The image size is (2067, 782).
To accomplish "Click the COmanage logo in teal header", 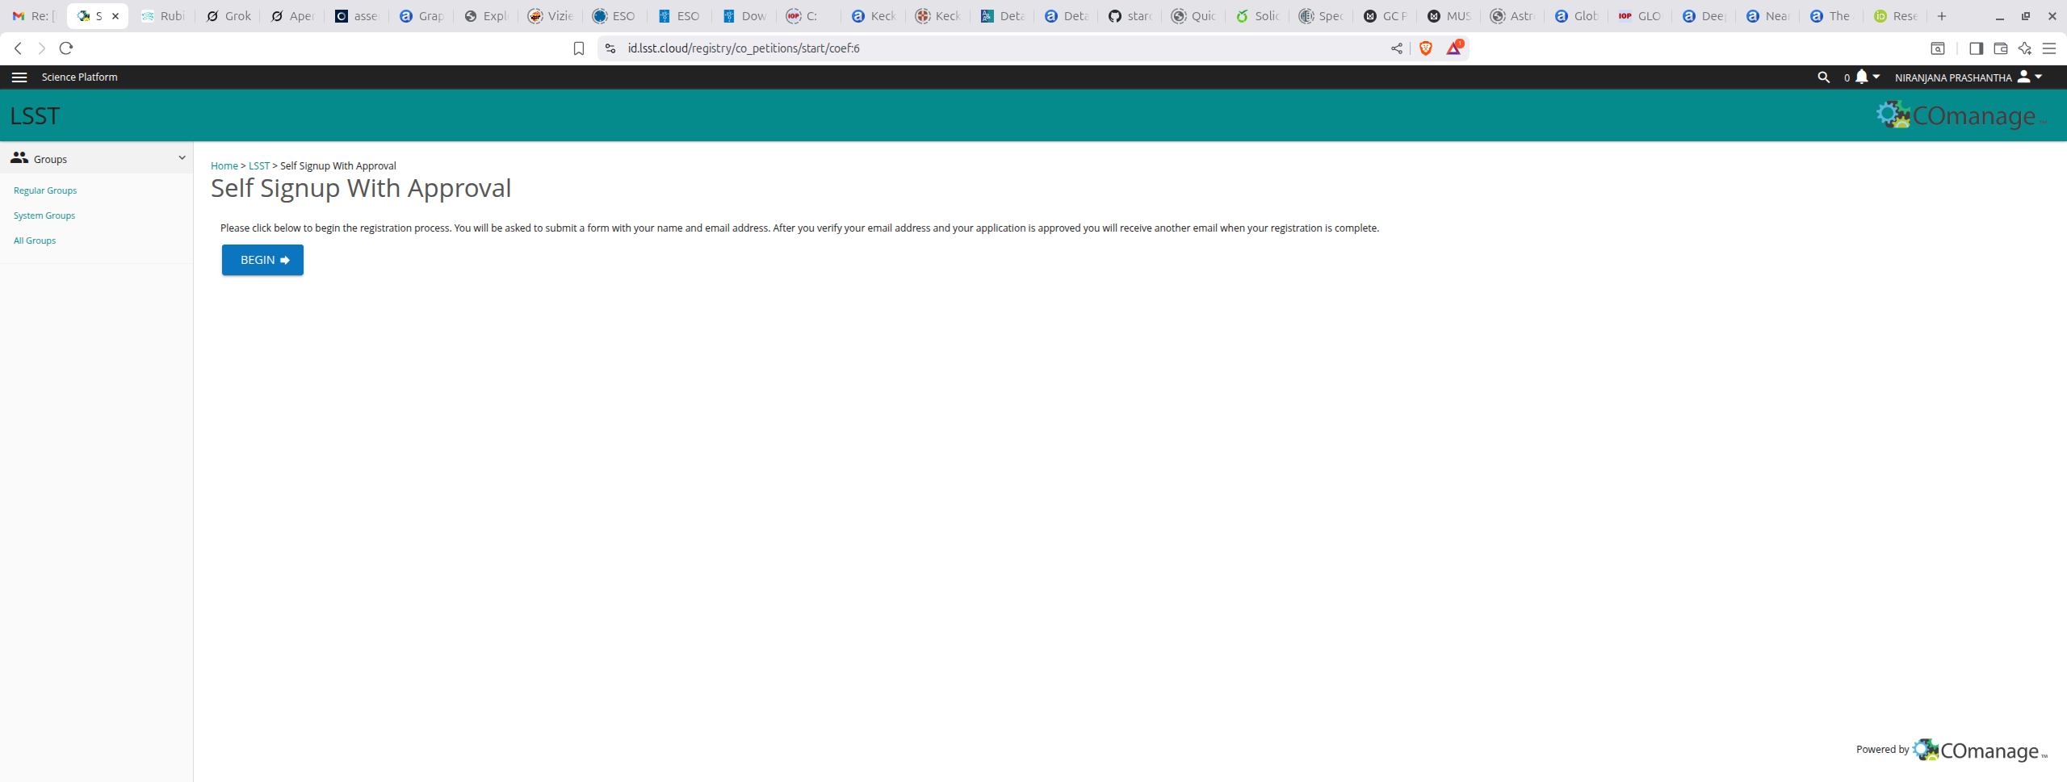I will (x=1960, y=115).
